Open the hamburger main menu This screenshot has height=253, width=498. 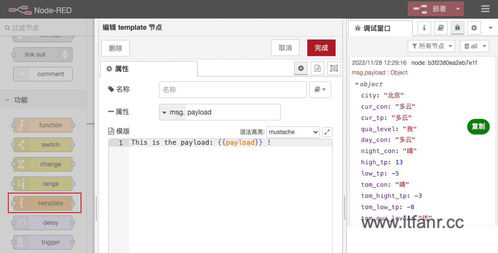tap(485, 9)
